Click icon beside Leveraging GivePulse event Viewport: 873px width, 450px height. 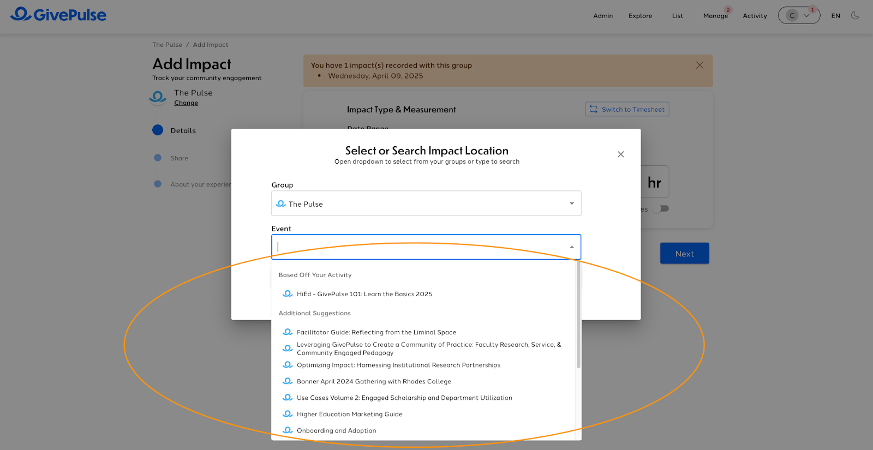[288, 348]
